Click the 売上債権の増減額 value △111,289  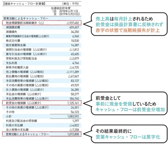[x=72, y=72]
